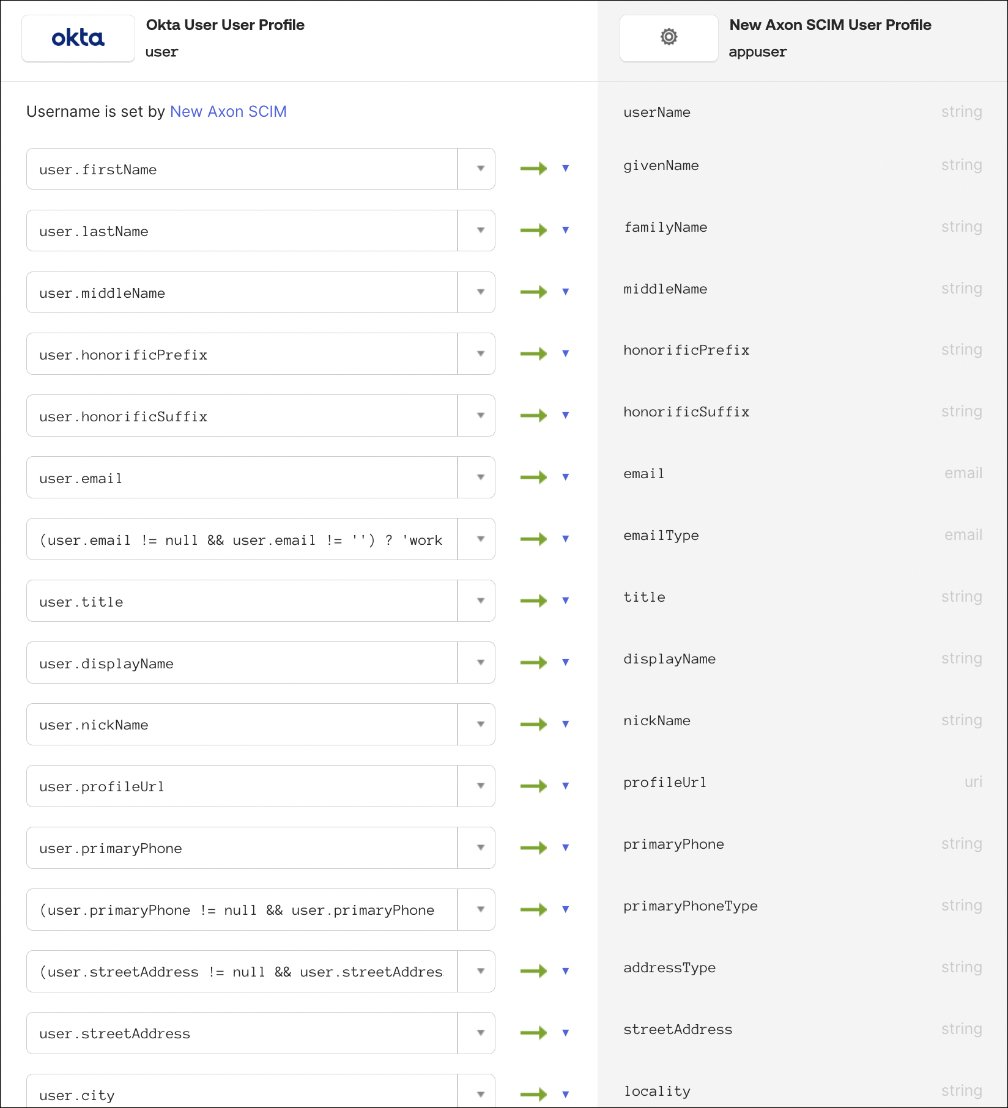Edit the primaryPhoneType expression field
This screenshot has width=1008, height=1108.
(x=242, y=910)
